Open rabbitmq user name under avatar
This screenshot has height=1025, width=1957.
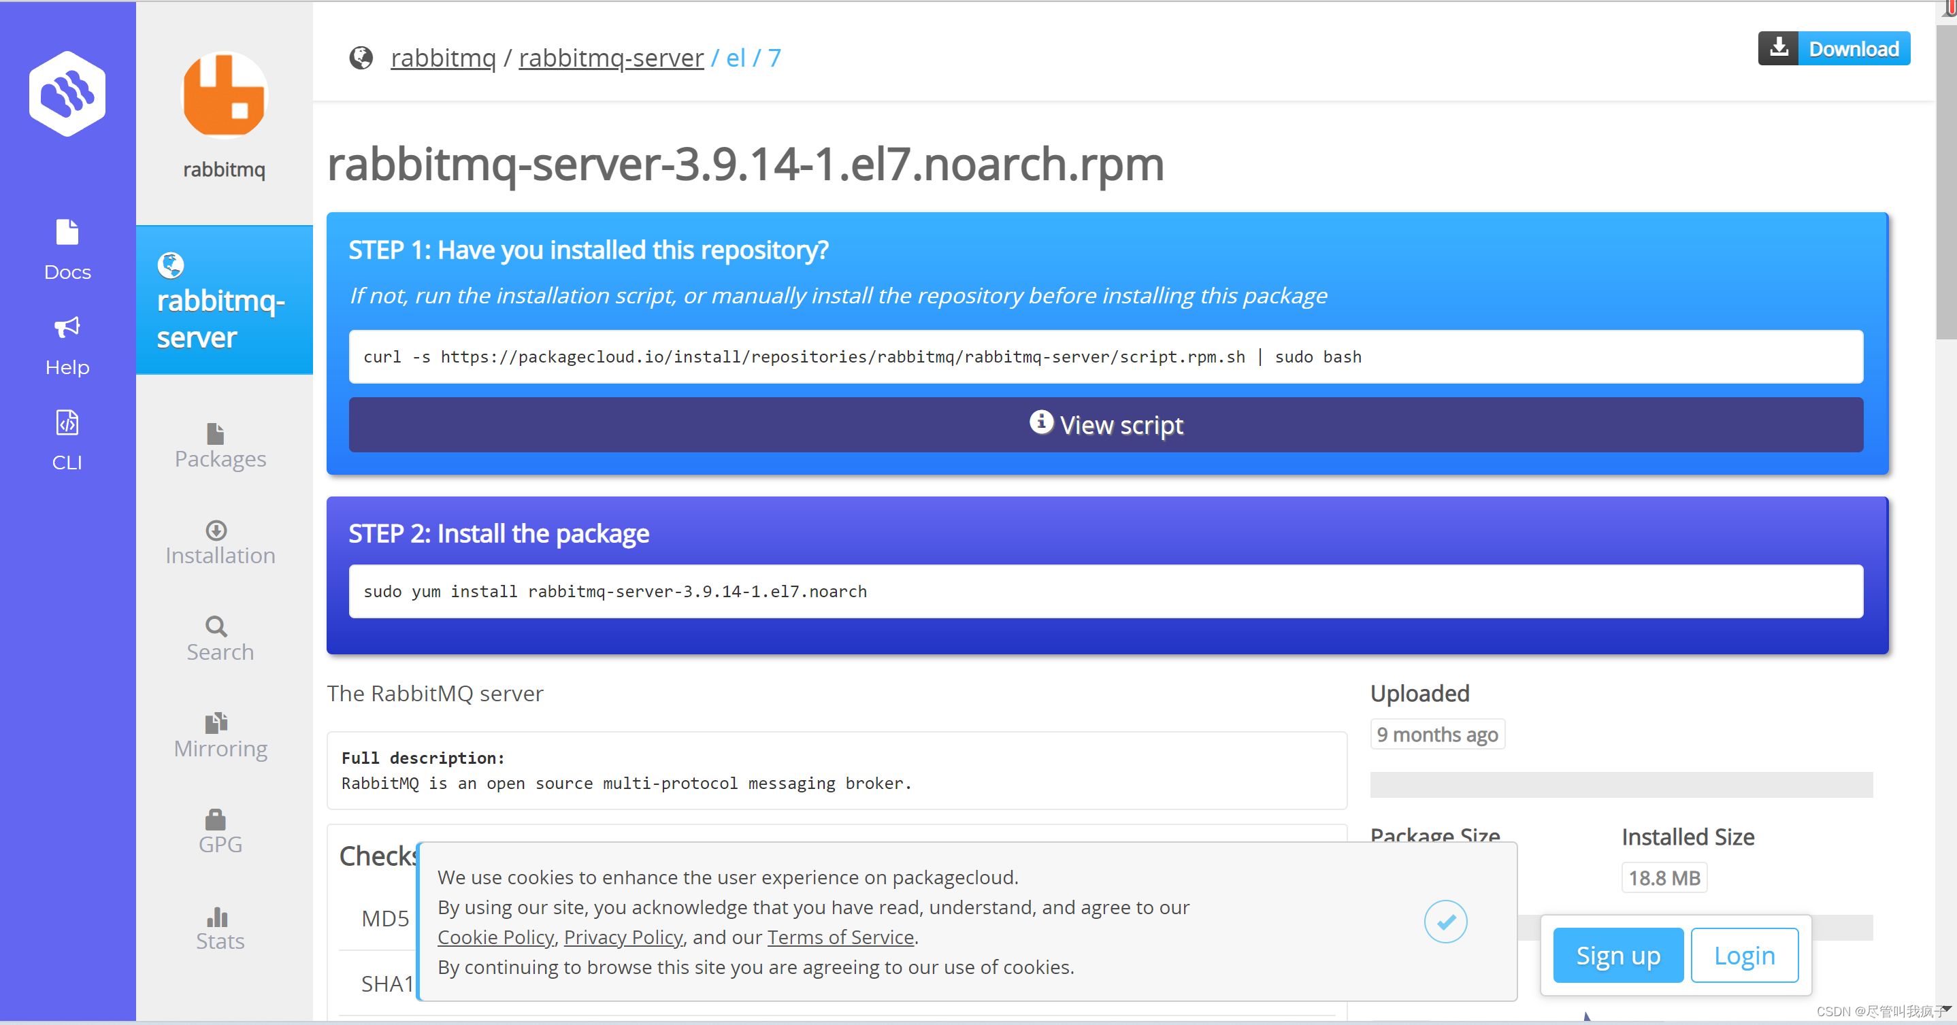tap(224, 169)
